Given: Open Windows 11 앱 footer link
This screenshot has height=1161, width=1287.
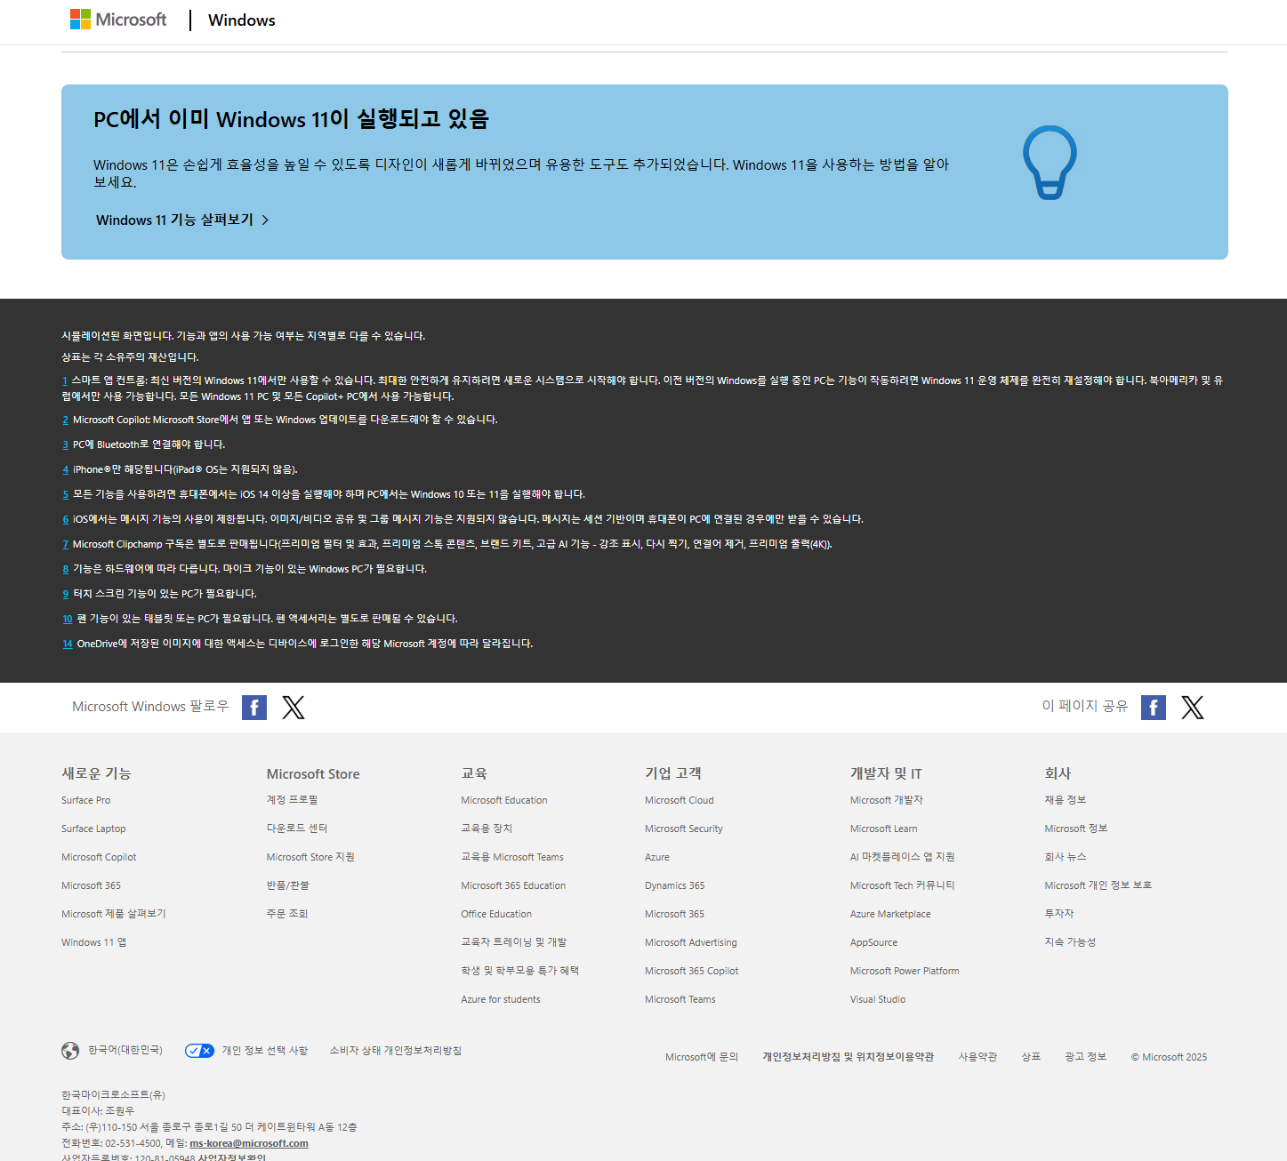Looking at the screenshot, I should point(93,942).
